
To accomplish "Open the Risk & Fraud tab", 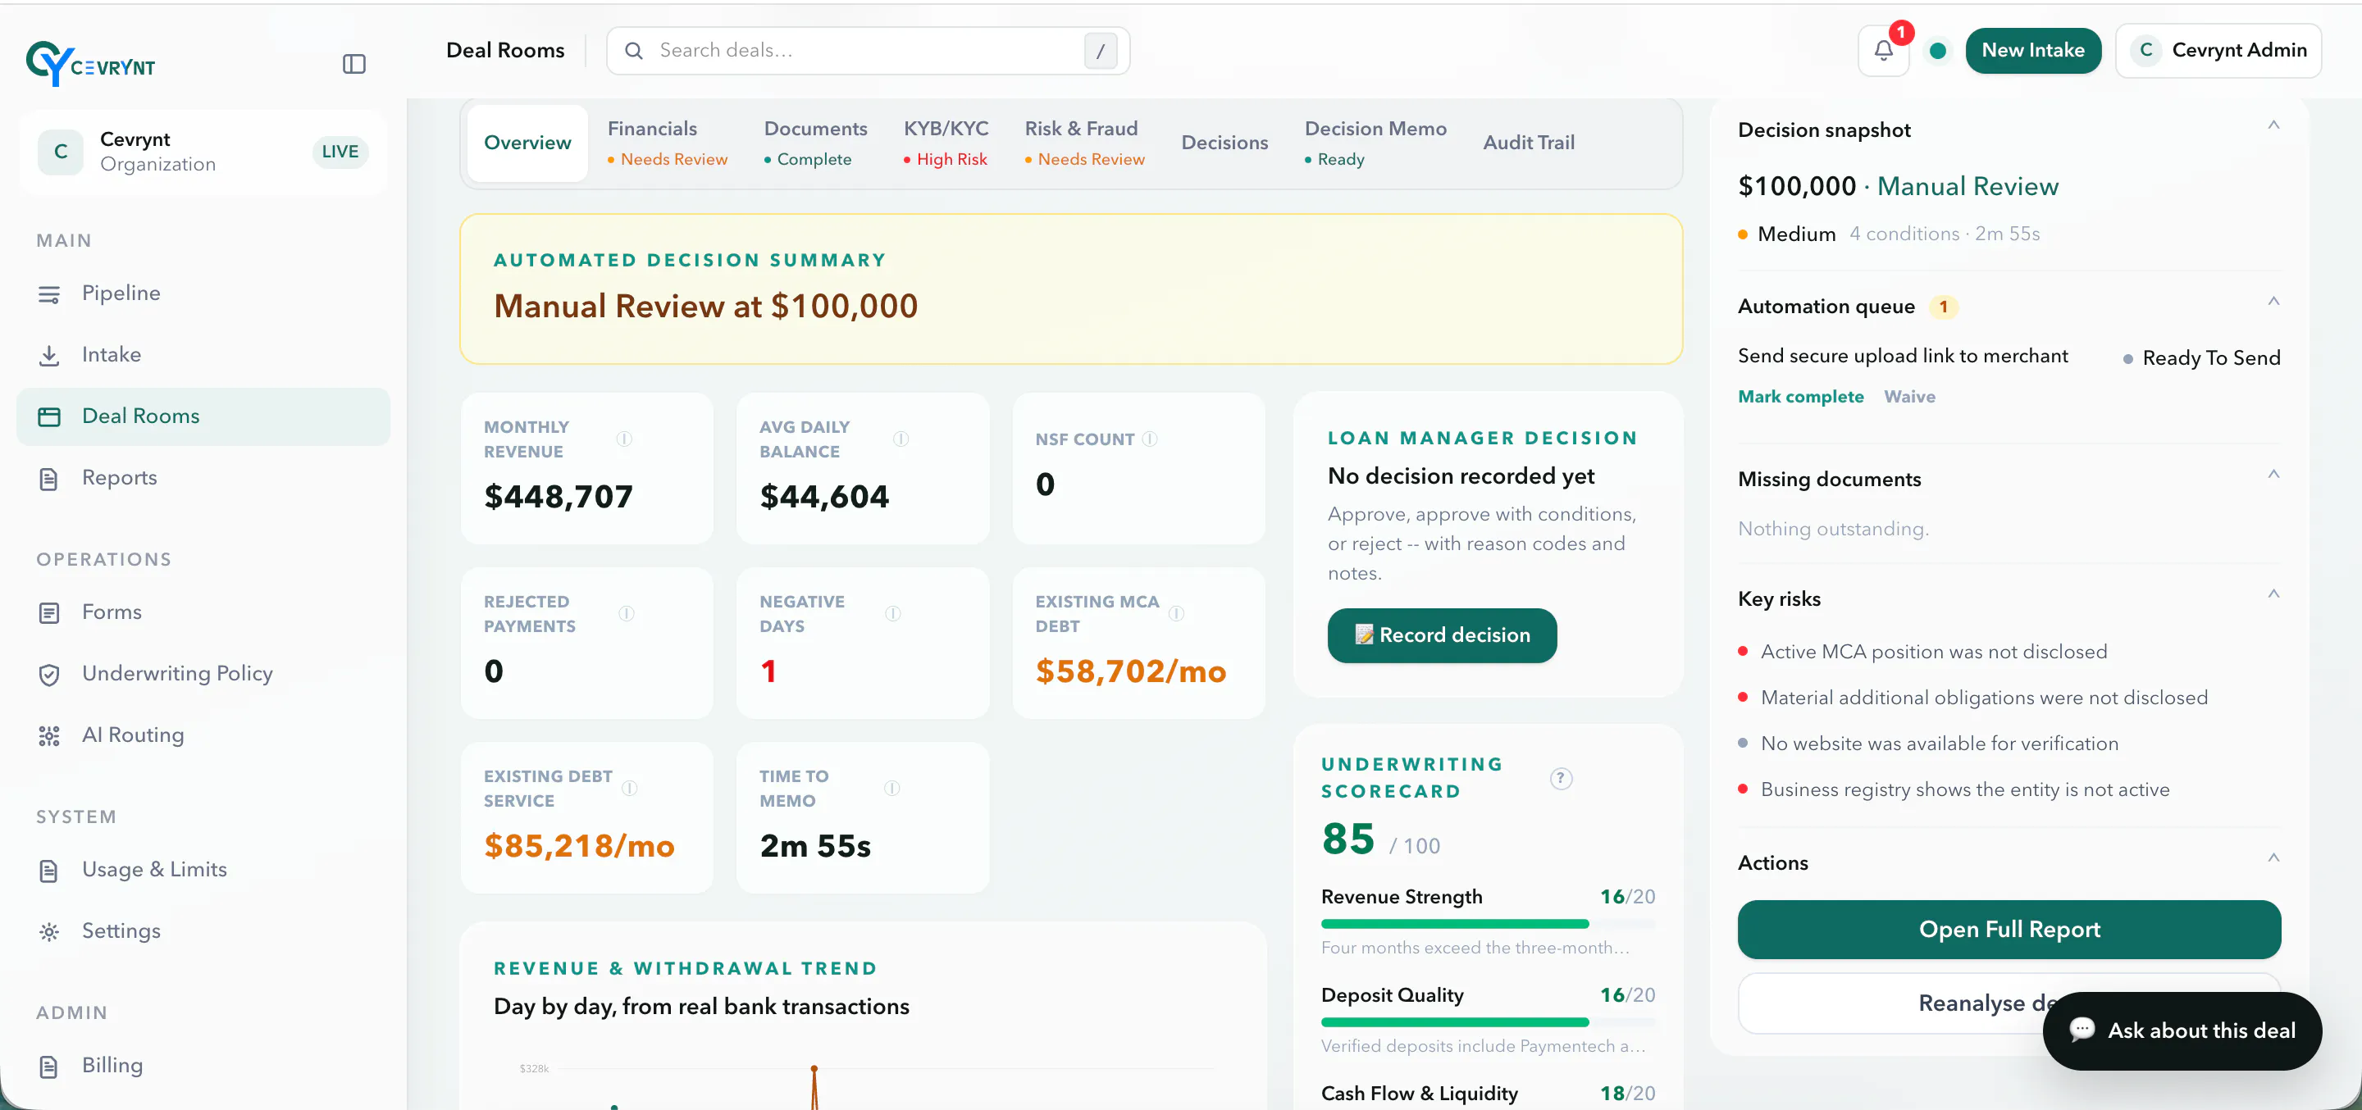I will point(1083,143).
